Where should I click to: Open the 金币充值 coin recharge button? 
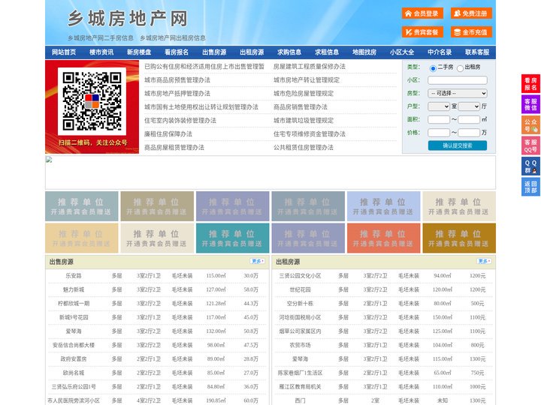471,32
